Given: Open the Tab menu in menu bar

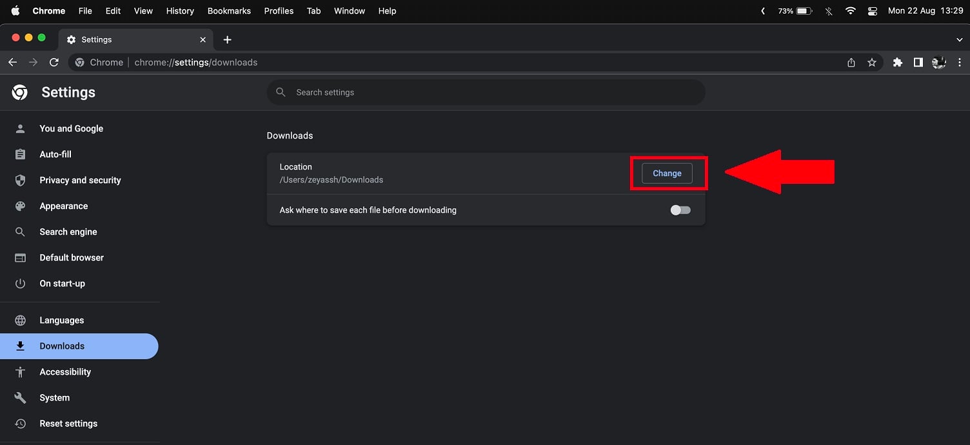Looking at the screenshot, I should pos(313,11).
